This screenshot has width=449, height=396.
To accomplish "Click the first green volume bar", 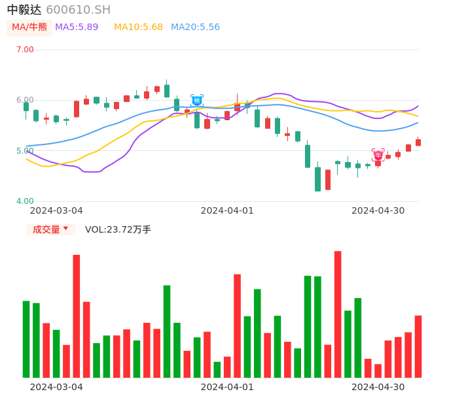I will pos(26,338).
